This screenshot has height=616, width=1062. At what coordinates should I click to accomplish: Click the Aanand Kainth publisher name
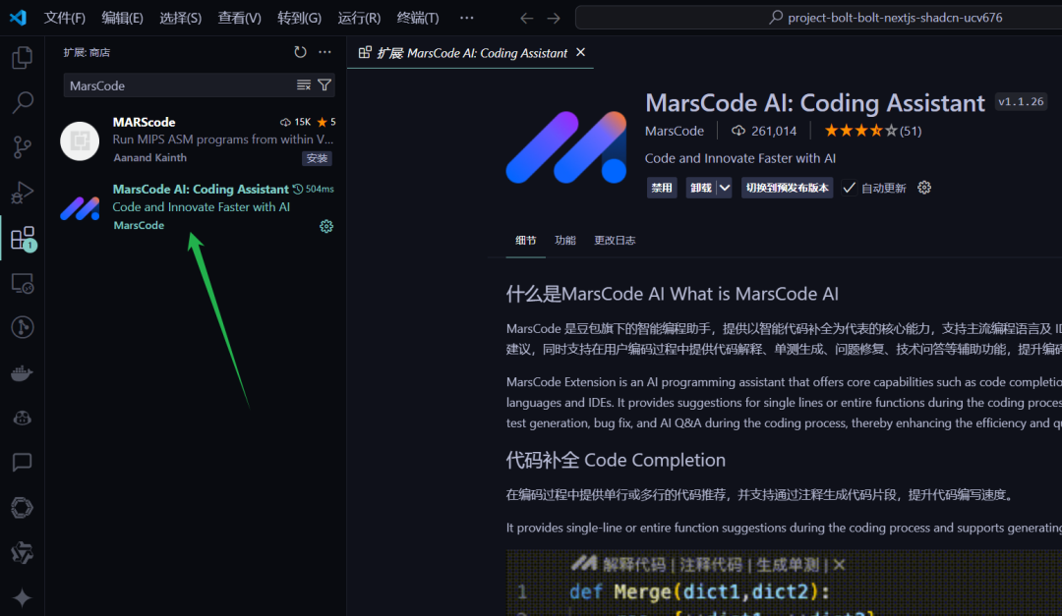click(x=149, y=158)
